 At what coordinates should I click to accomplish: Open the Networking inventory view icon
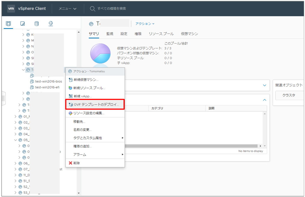click(x=51, y=24)
